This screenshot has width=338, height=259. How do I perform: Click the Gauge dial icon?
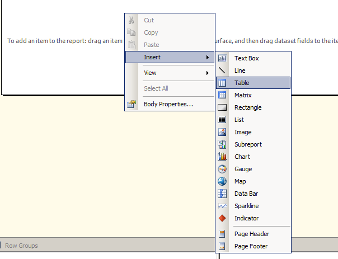[222, 169]
